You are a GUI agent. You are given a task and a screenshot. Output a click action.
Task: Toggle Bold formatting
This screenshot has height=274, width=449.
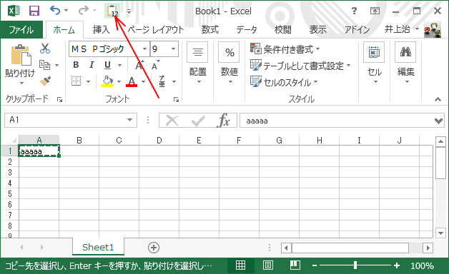[77, 65]
